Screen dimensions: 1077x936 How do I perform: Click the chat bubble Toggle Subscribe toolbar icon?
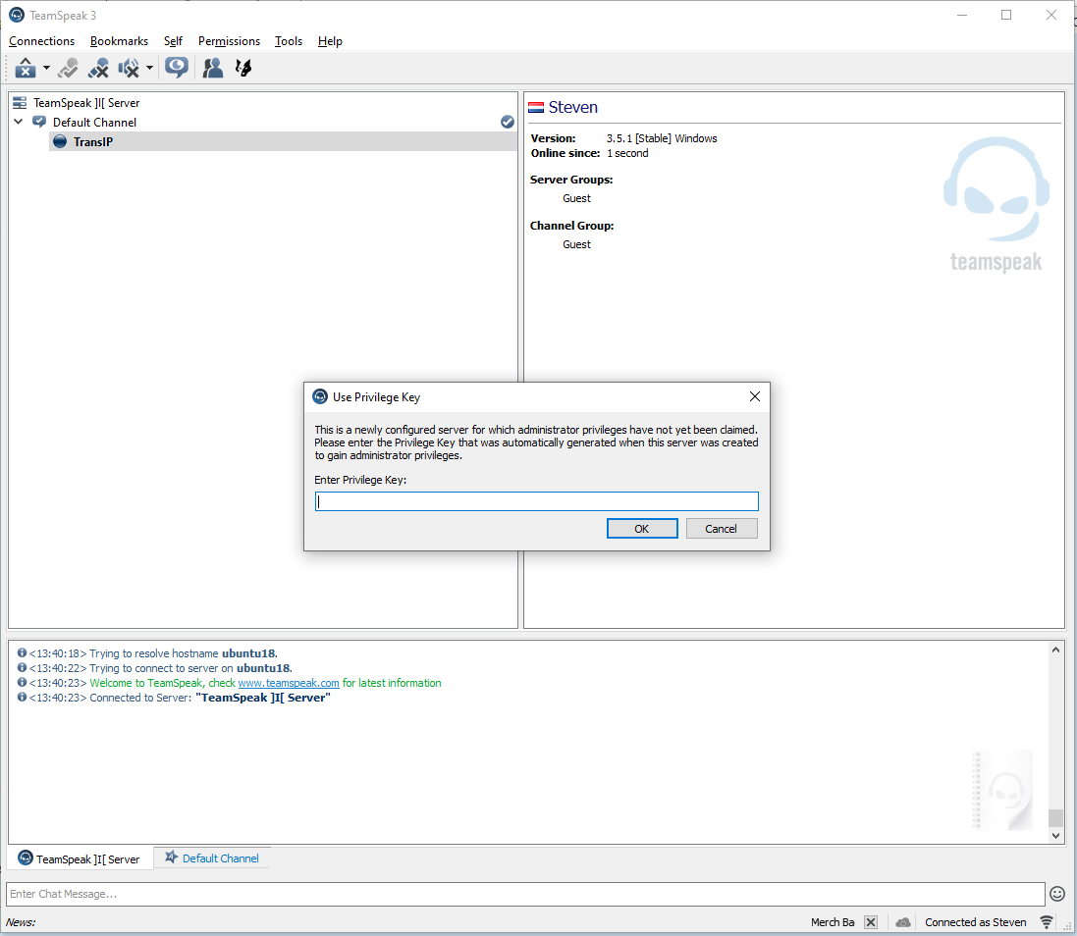177,68
